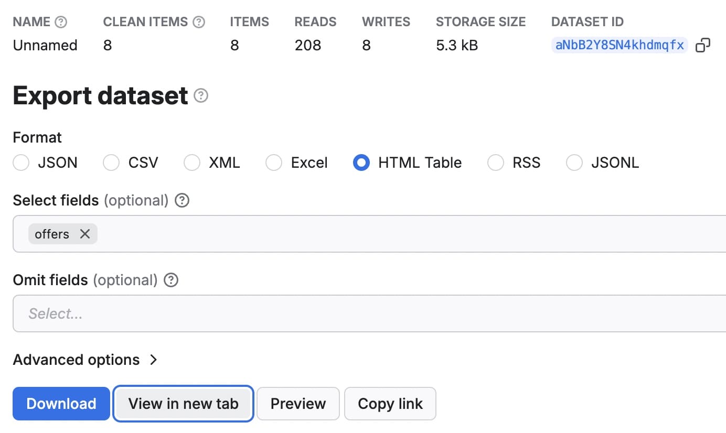Viewport: 726px width, 433px height.
Task: Click the help icon next to NAME
Action: pyautogui.click(x=61, y=22)
